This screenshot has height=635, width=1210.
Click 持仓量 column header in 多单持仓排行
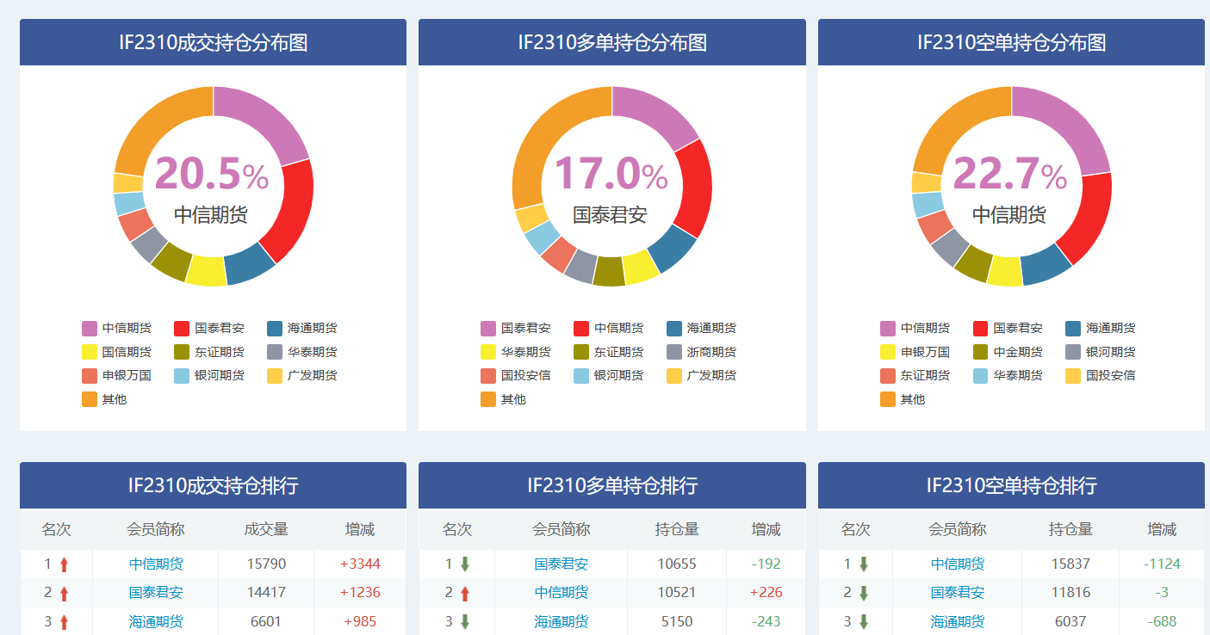[x=677, y=529]
